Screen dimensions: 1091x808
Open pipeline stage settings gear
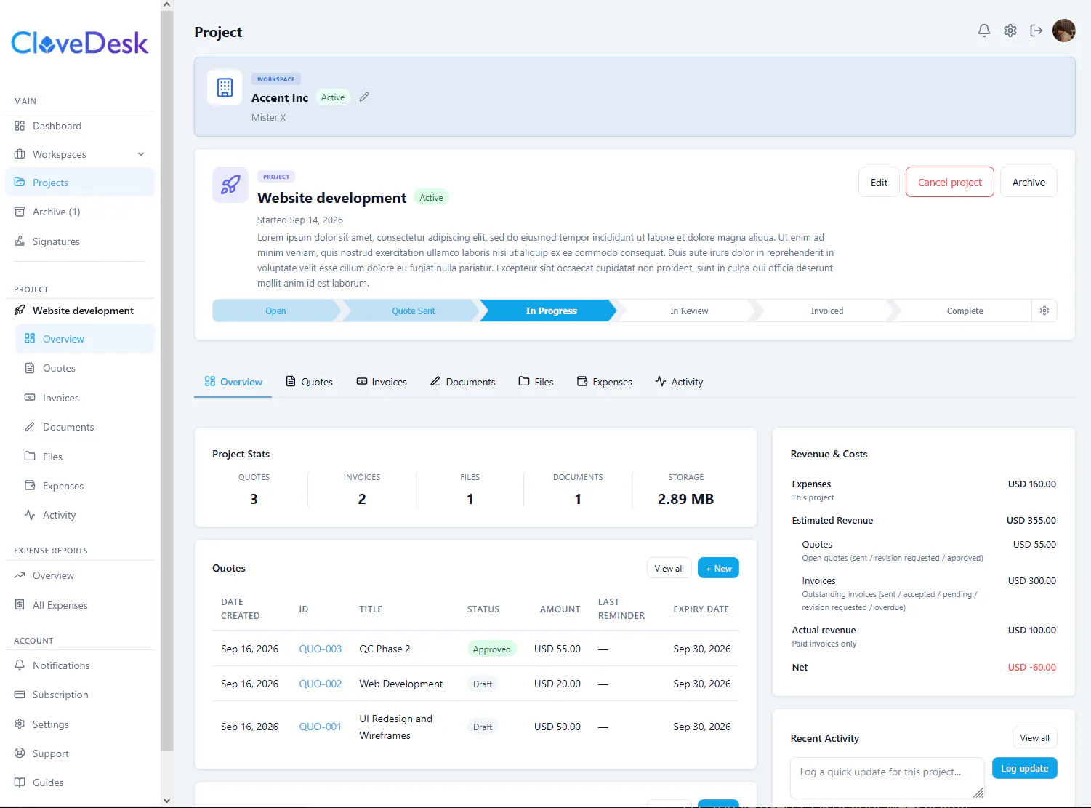coord(1044,311)
